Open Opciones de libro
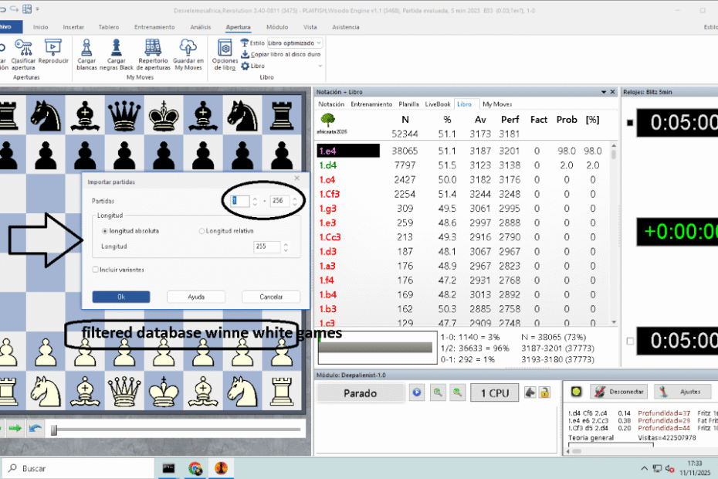Image resolution: width=718 pixels, height=479 pixels. (225, 49)
